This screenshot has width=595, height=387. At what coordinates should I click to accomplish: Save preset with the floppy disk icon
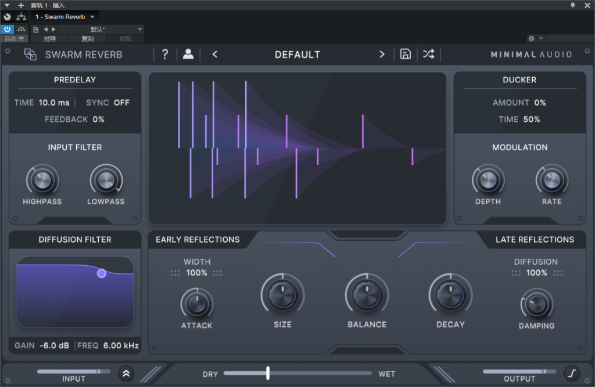pyautogui.click(x=405, y=54)
